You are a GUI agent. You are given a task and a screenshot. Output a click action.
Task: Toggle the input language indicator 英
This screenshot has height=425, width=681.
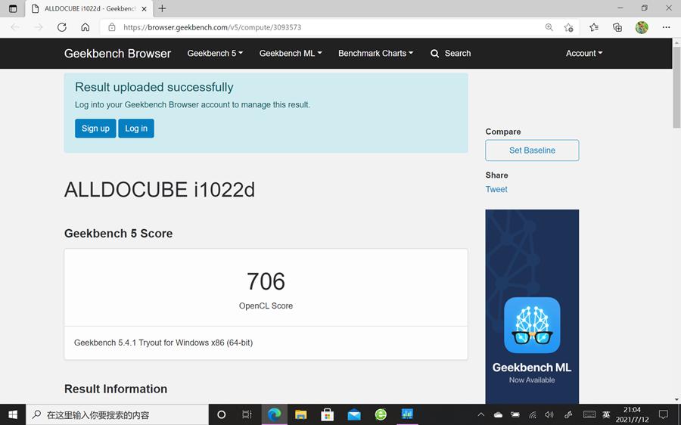click(606, 414)
